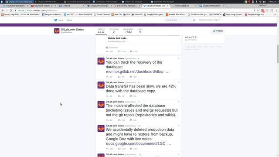This screenshot has height=157, width=279.
Task: Click the search magnifier in Twitter search
Action: [x=194, y=20]
